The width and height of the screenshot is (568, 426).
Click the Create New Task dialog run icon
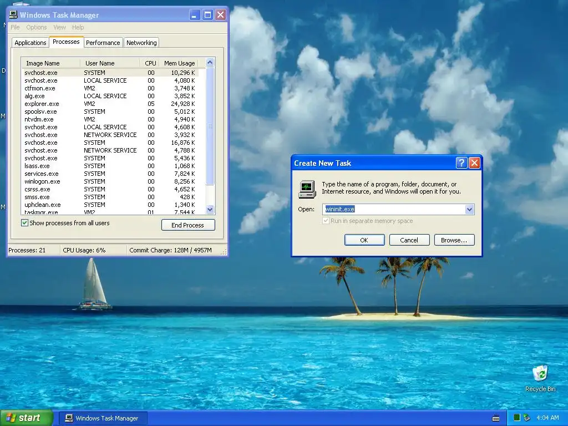coord(307,189)
